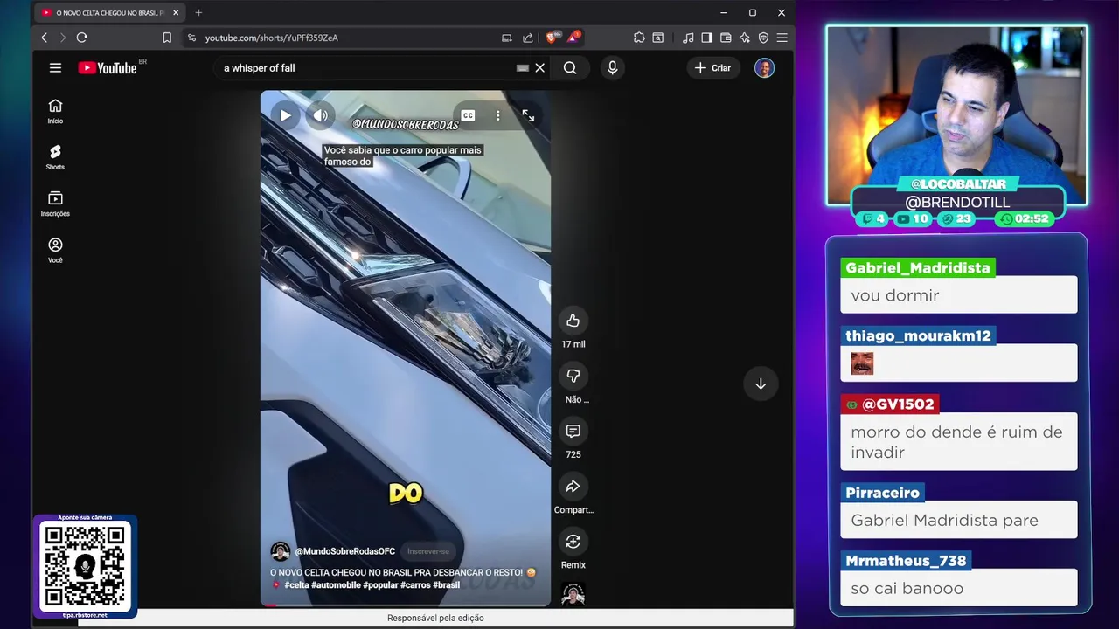Go back in the browser
Image resolution: width=1119 pixels, height=629 pixels.
[45, 38]
